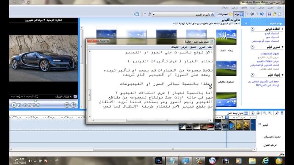This screenshot has height=165, width=294.
Task: Open the Redo history dropdown arrow
Action: coord(248,14)
